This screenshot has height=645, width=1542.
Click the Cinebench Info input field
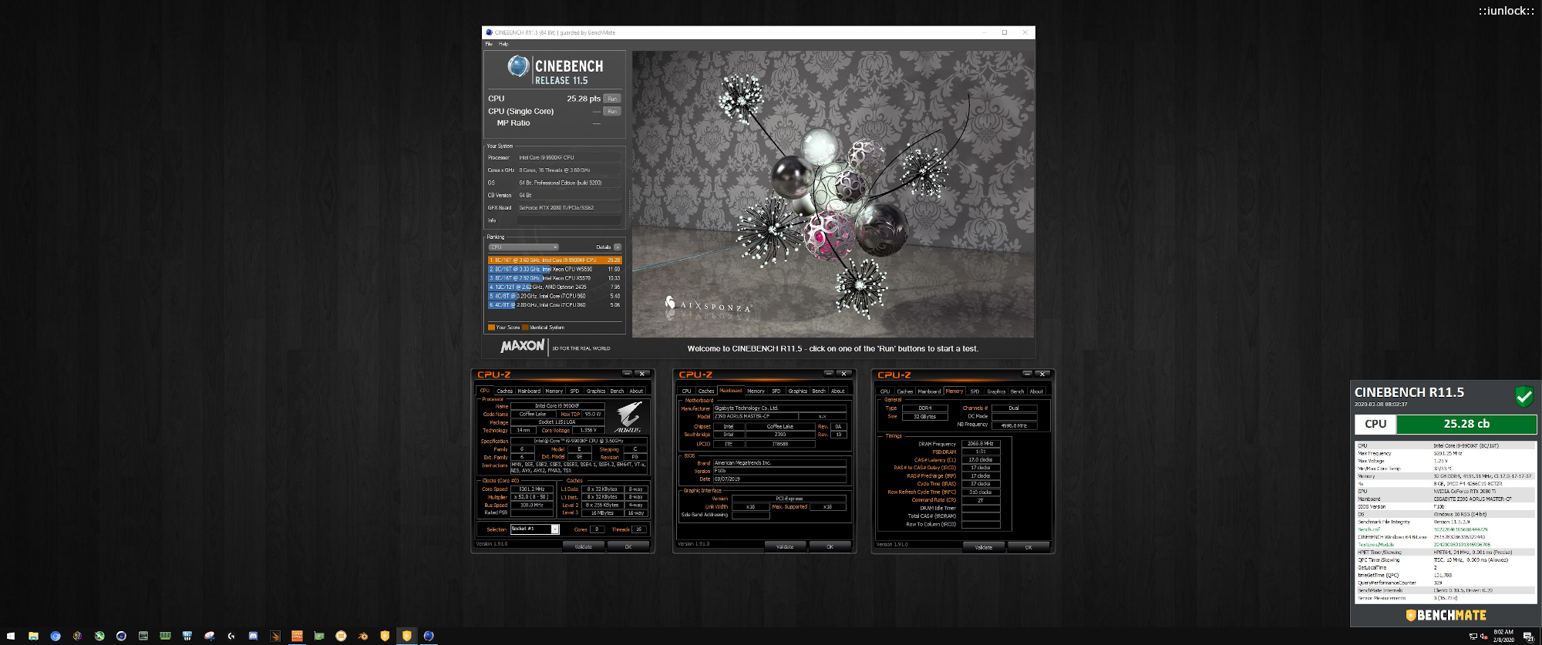tap(569, 220)
